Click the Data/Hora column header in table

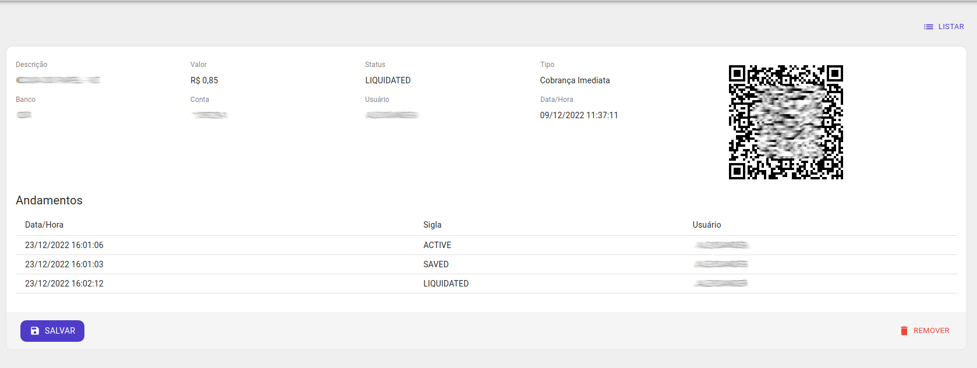(x=44, y=225)
